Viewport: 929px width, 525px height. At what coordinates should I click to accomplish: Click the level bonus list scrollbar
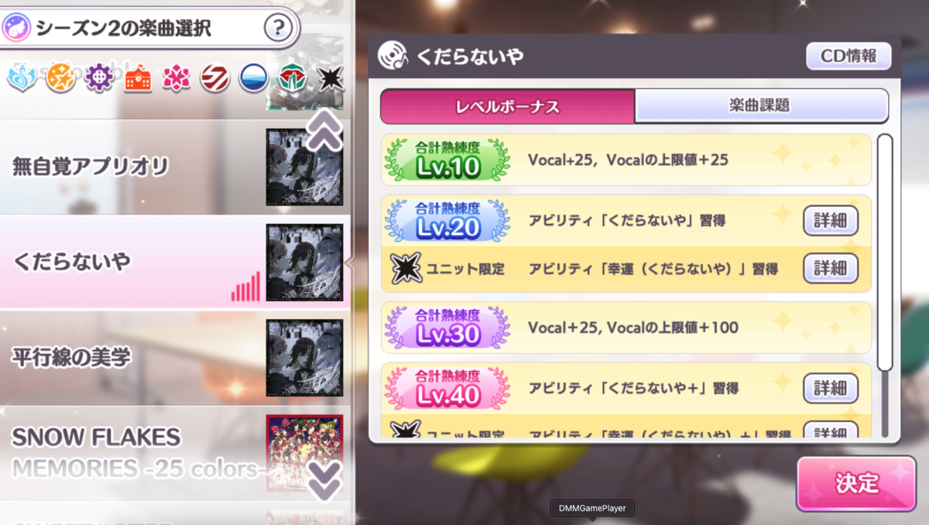pyautogui.click(x=885, y=253)
